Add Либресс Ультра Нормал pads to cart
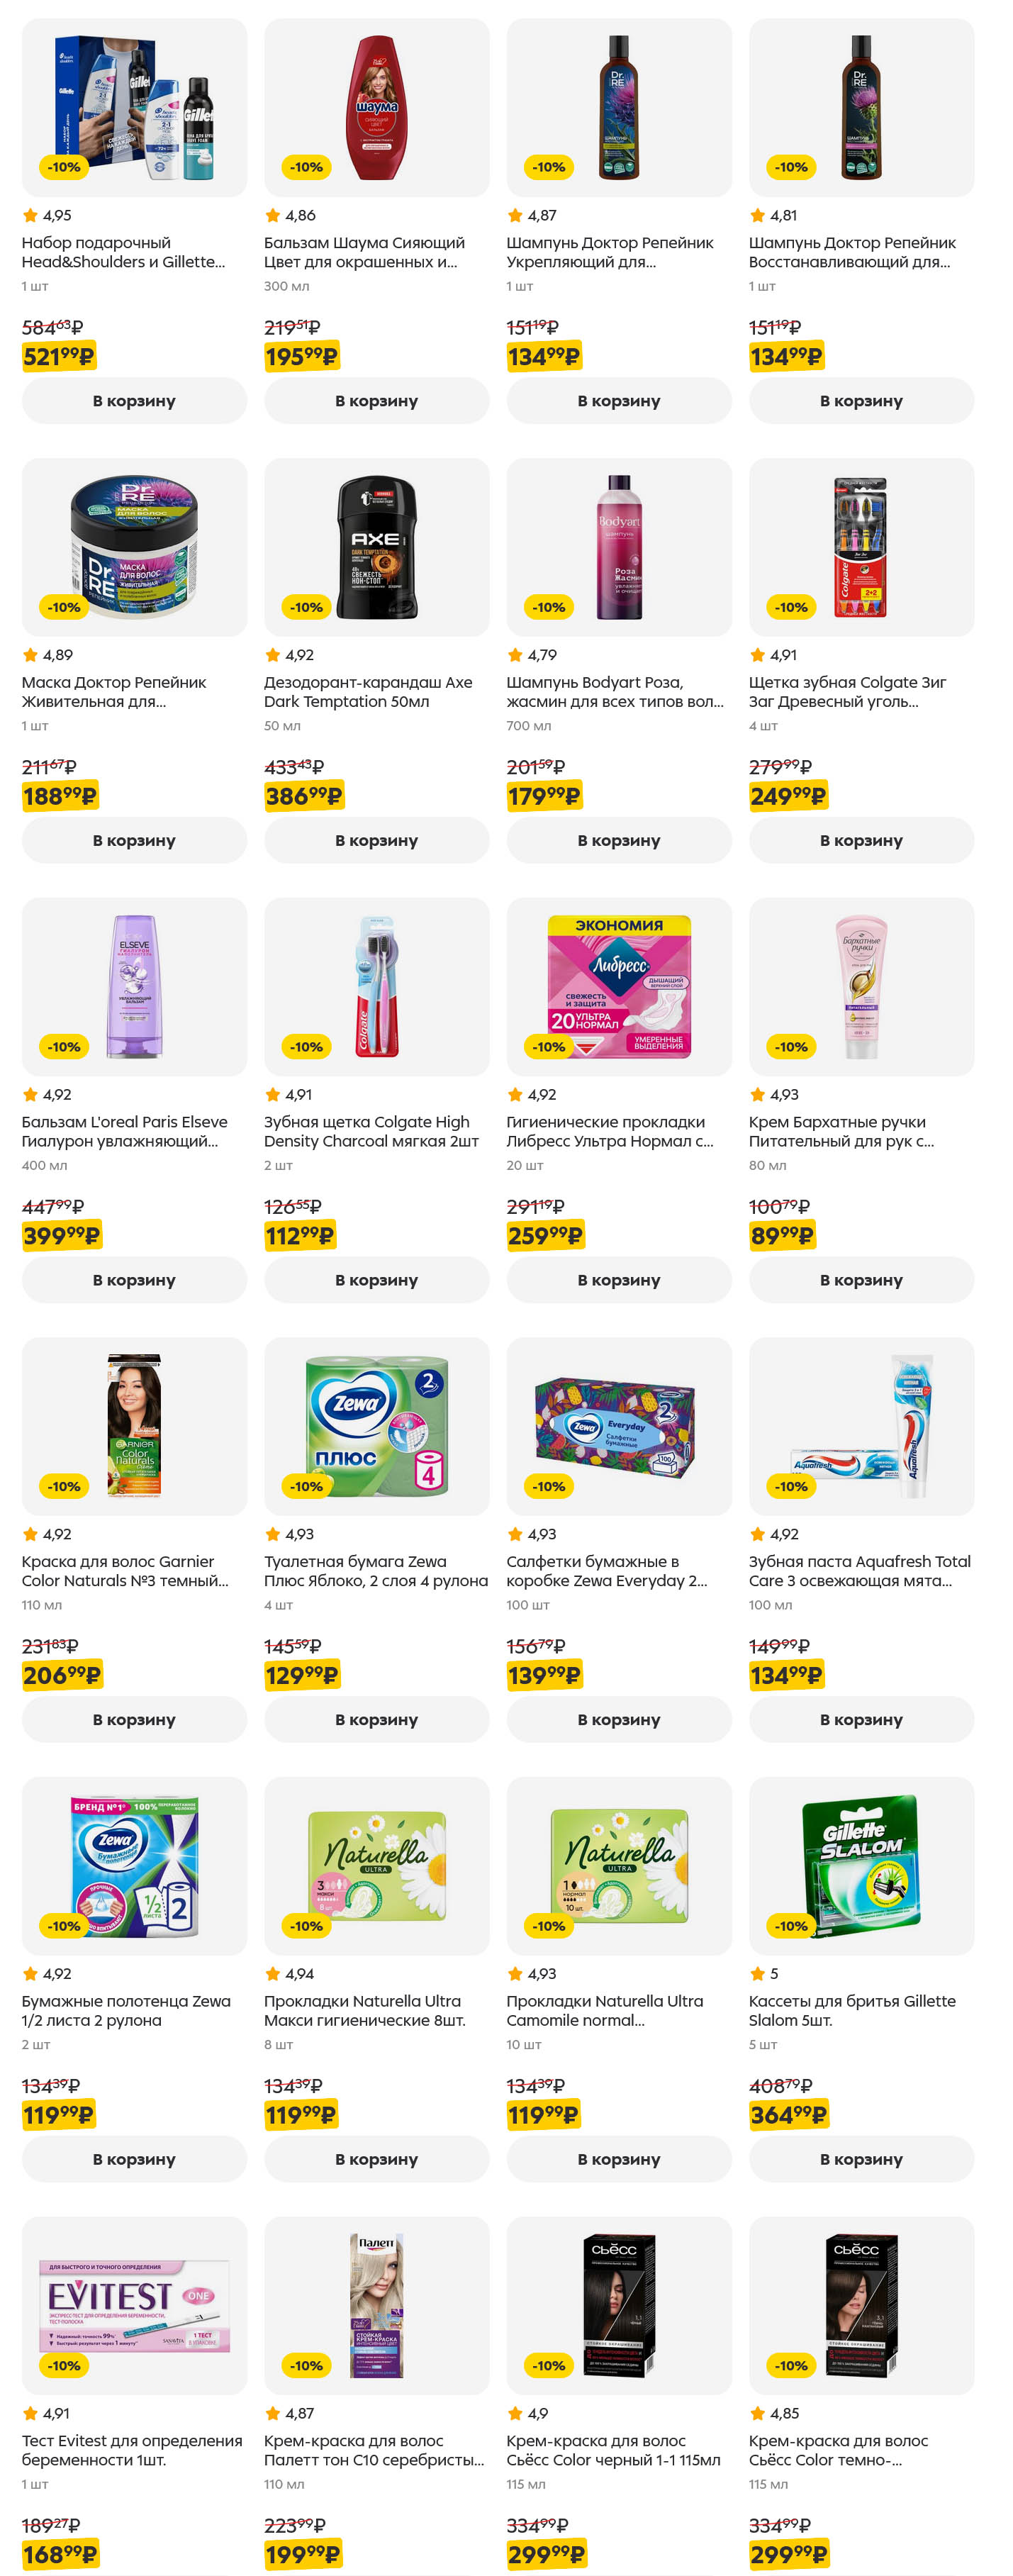 (x=618, y=1280)
